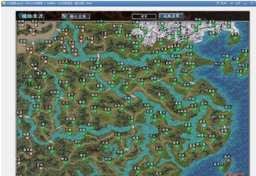This screenshot has width=256, height=176.
Task: Pick the 出雲 marker
Action: tap(246, 55)
